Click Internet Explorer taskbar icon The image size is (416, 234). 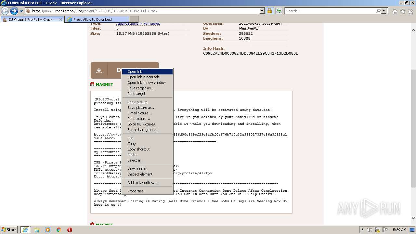[x=25, y=230]
